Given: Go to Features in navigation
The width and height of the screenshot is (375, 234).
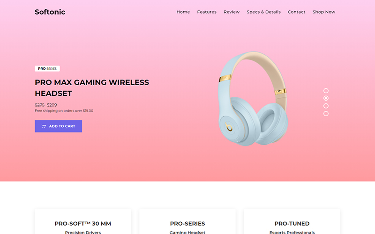Looking at the screenshot, I should pyautogui.click(x=207, y=12).
